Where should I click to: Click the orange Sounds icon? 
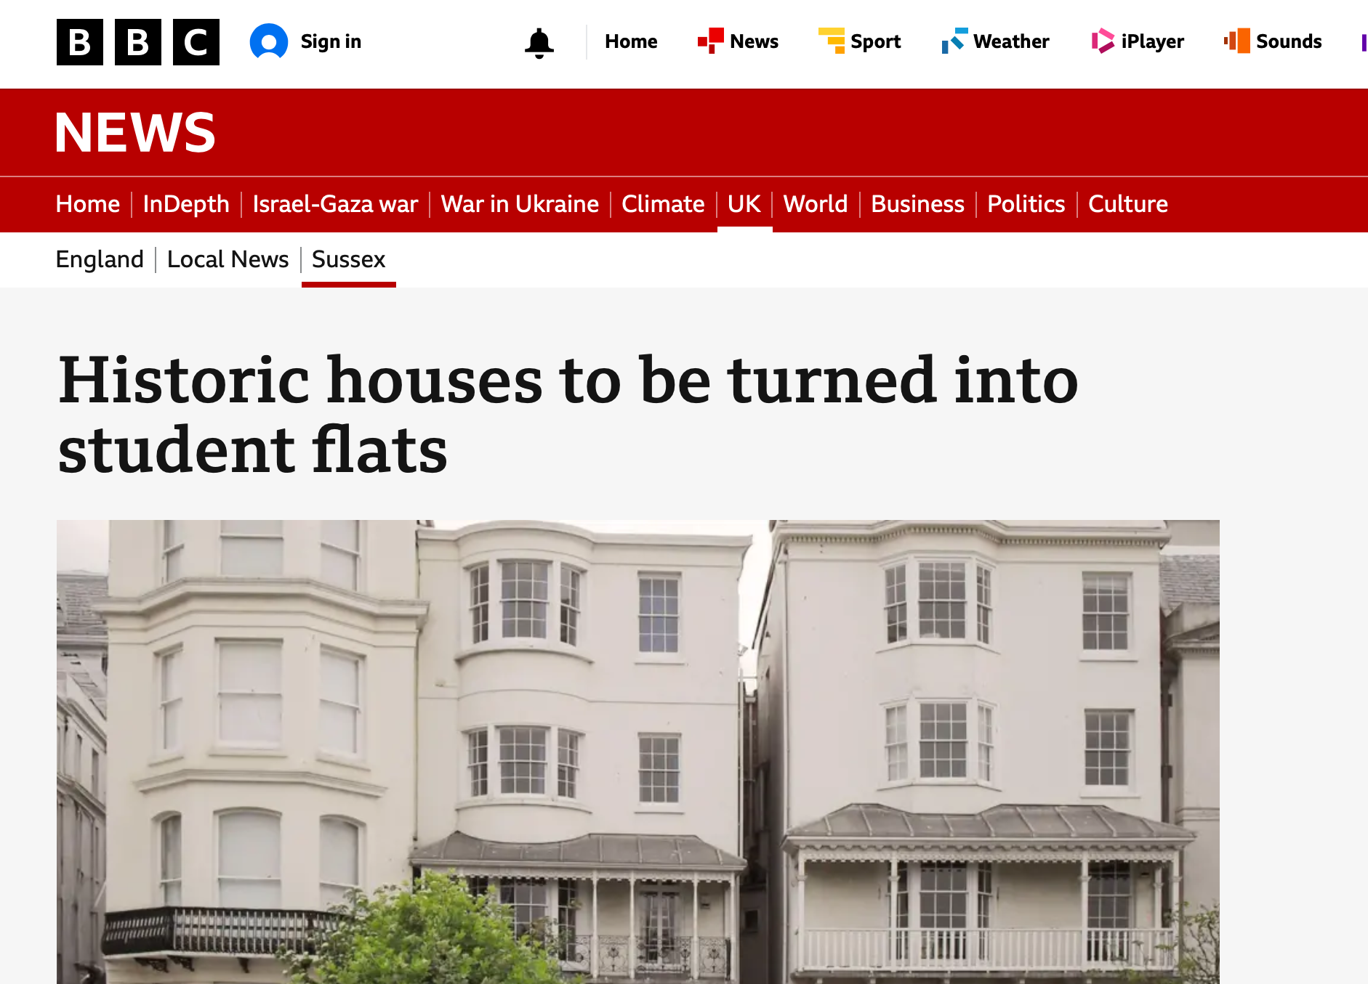point(1237,41)
